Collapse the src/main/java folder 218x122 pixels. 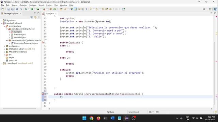coord(4,26)
